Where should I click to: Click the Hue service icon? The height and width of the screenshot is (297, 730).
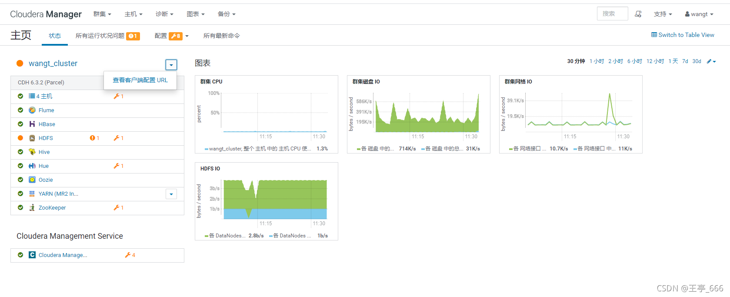tap(32, 166)
